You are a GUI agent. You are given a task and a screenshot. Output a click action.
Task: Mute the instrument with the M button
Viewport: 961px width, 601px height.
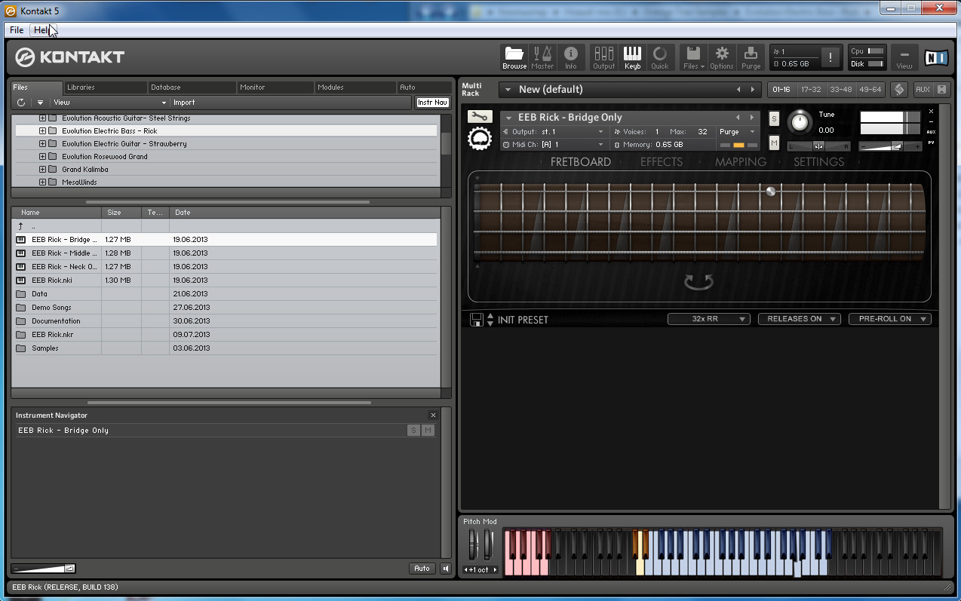[x=773, y=143]
